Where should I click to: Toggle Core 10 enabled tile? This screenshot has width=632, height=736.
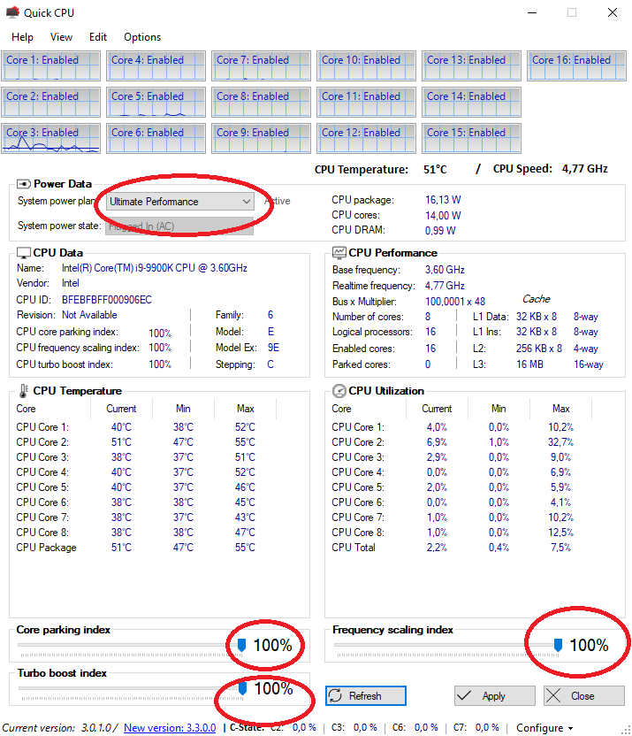366,65
